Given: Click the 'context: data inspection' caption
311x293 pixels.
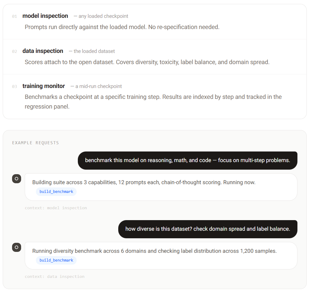Looking at the screenshot, I should coord(55,277).
